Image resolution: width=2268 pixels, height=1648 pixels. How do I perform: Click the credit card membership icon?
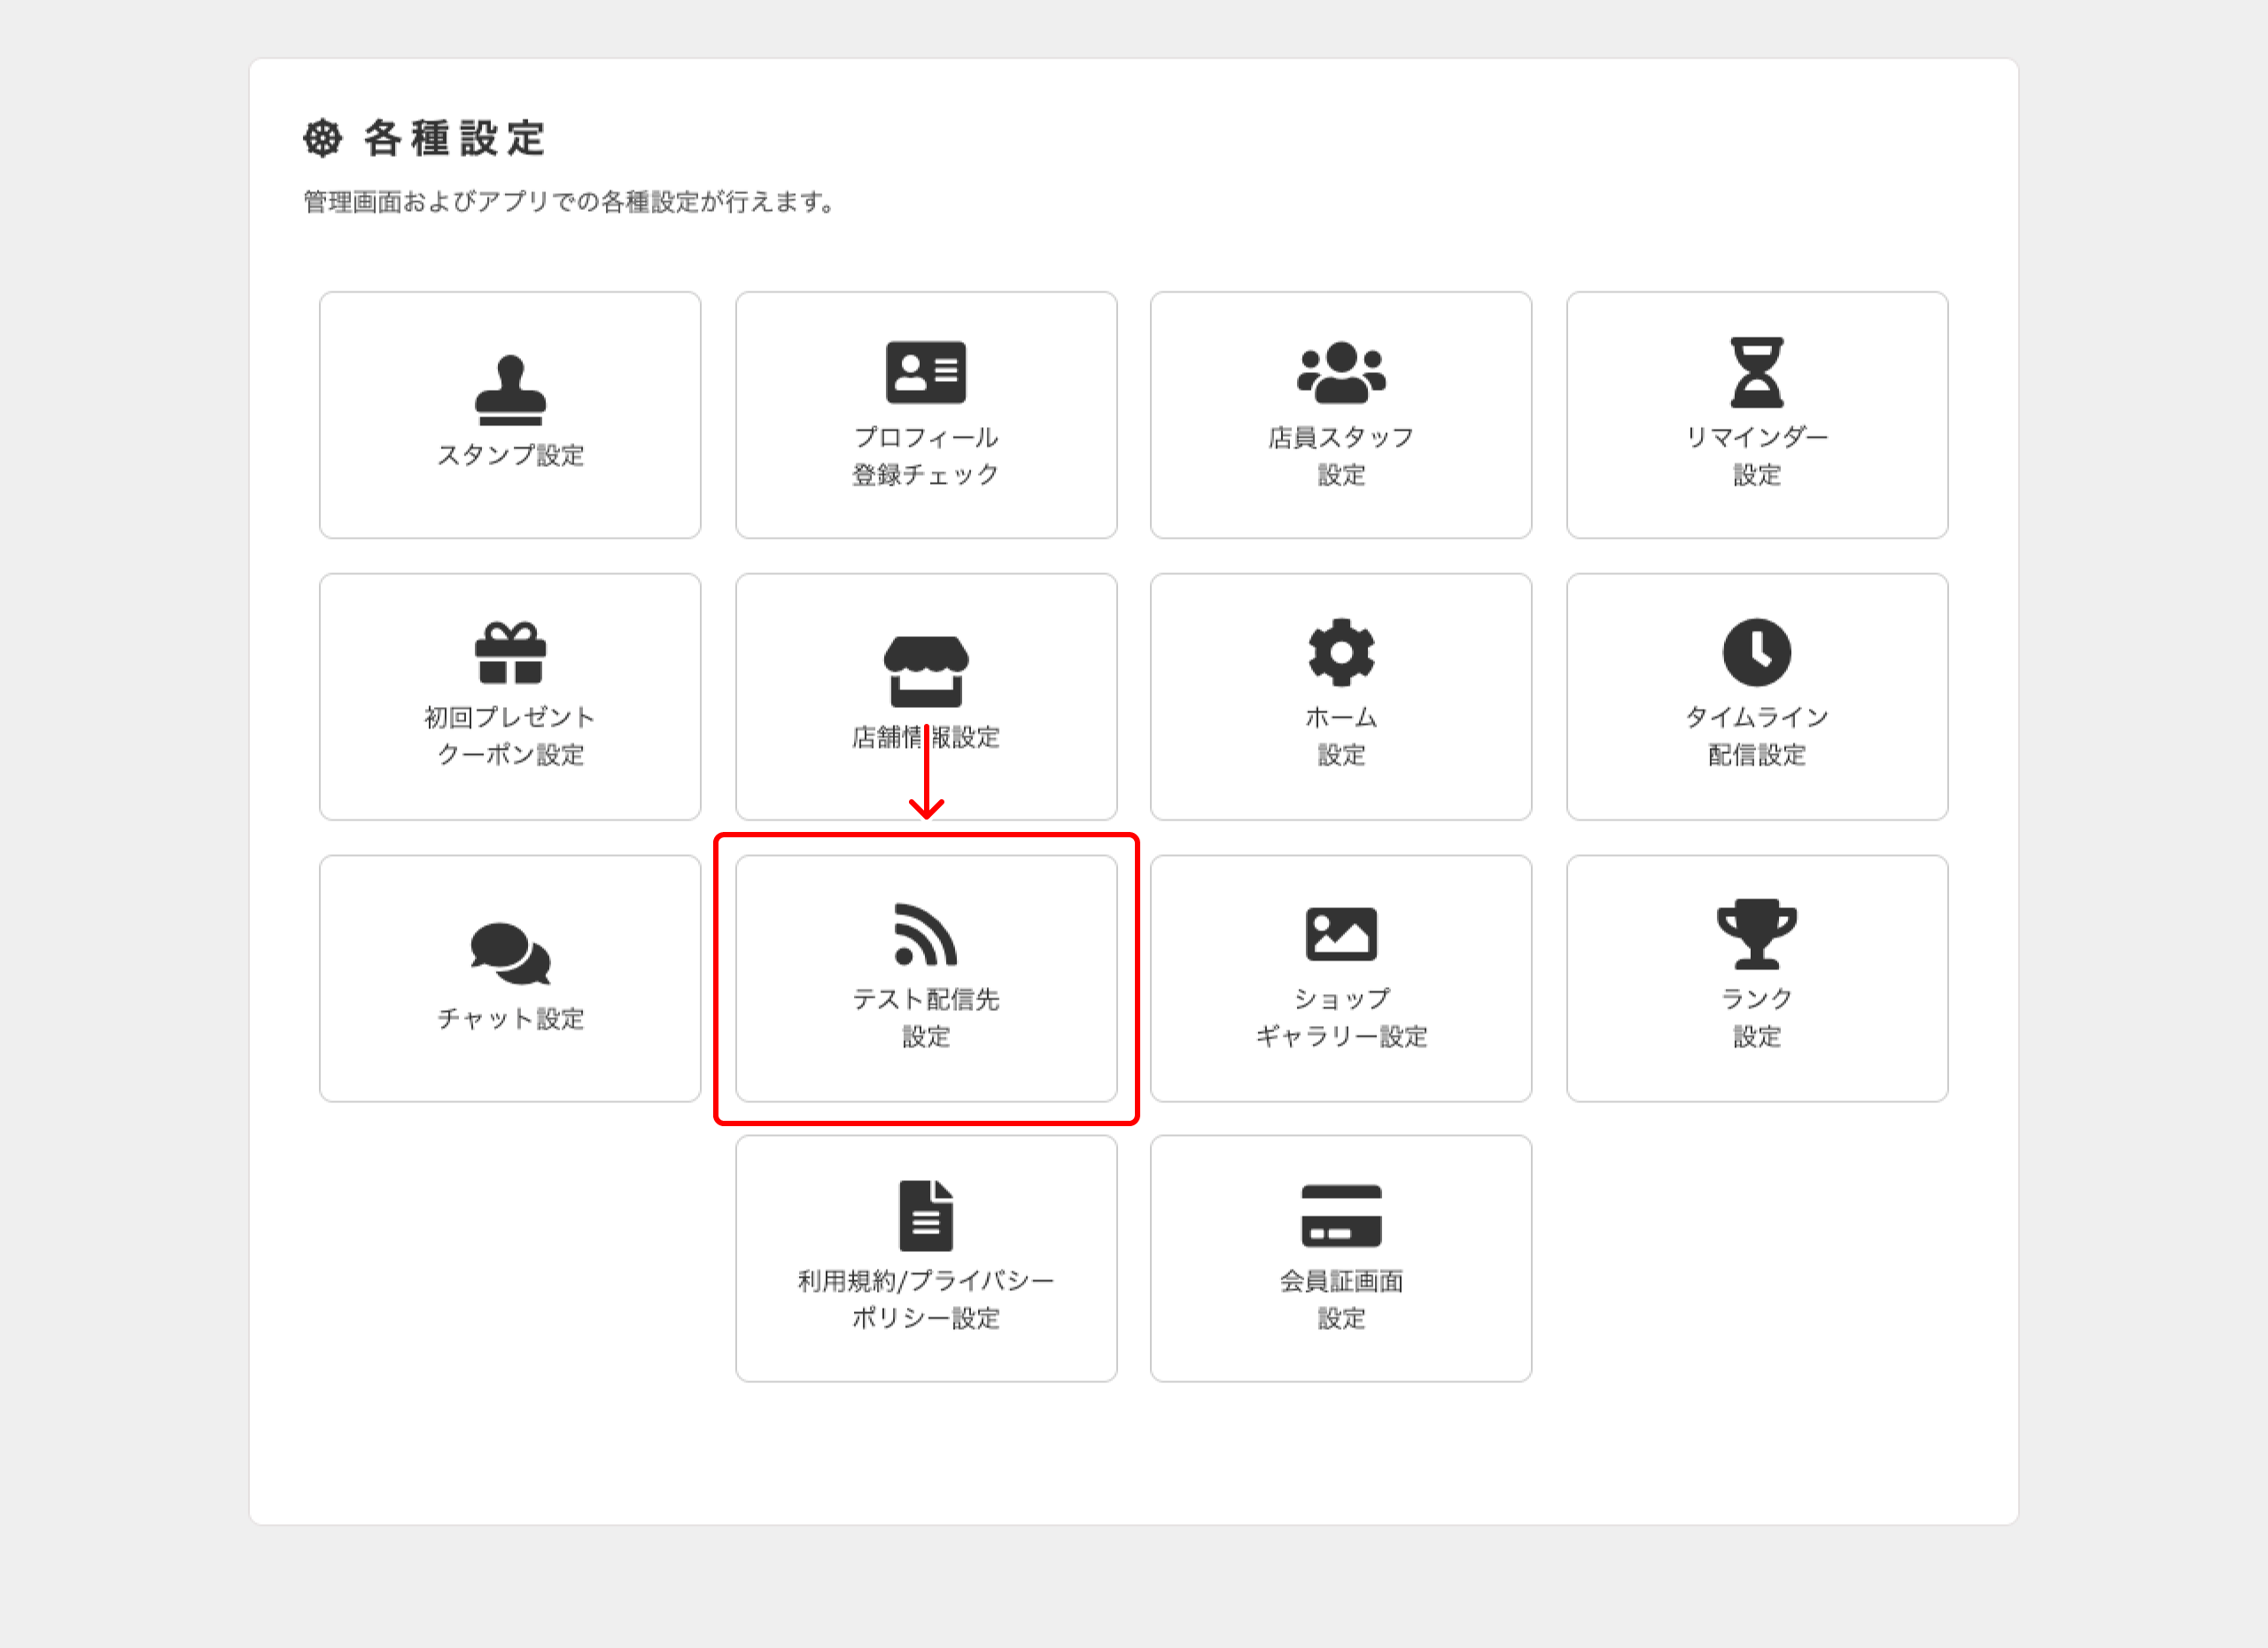pos(1341,1216)
